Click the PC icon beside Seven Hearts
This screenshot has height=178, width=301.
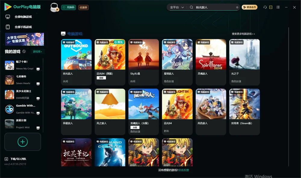38,84
